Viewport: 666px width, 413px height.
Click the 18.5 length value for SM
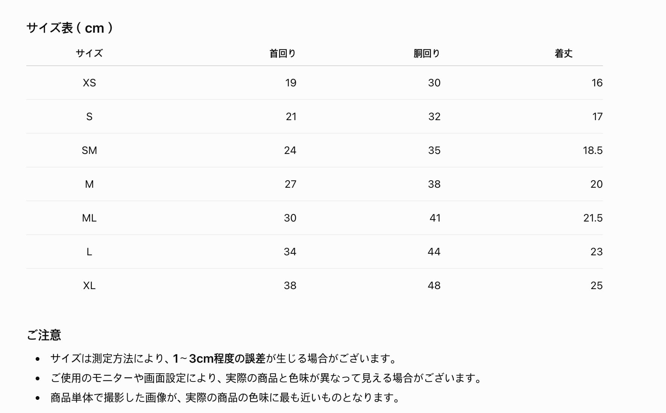pyautogui.click(x=592, y=150)
